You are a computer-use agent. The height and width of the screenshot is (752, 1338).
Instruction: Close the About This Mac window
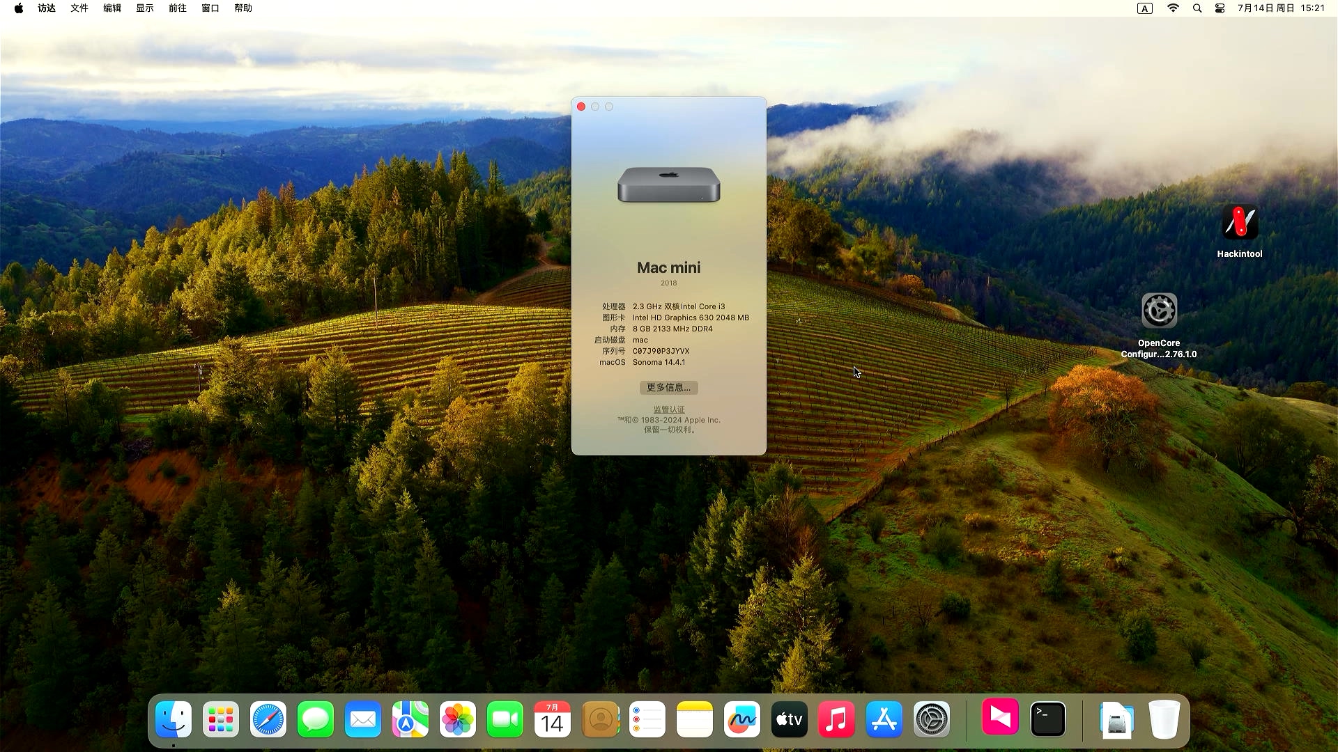(581, 107)
